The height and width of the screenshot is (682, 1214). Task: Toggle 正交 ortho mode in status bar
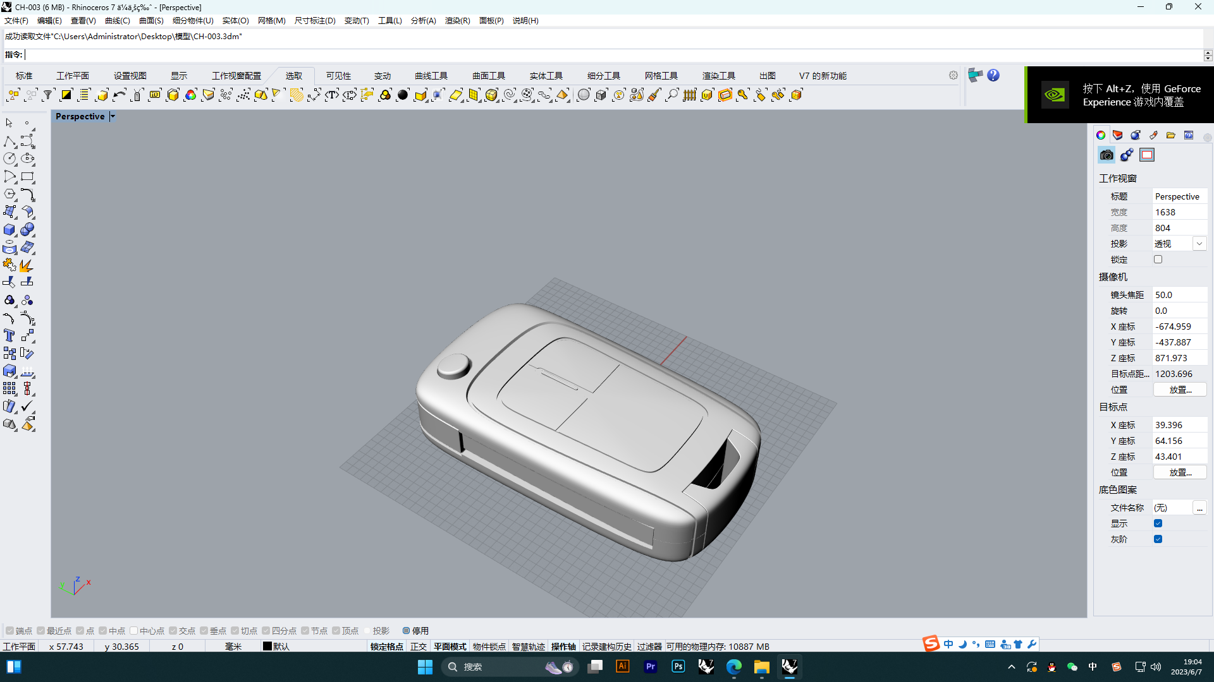point(419,647)
